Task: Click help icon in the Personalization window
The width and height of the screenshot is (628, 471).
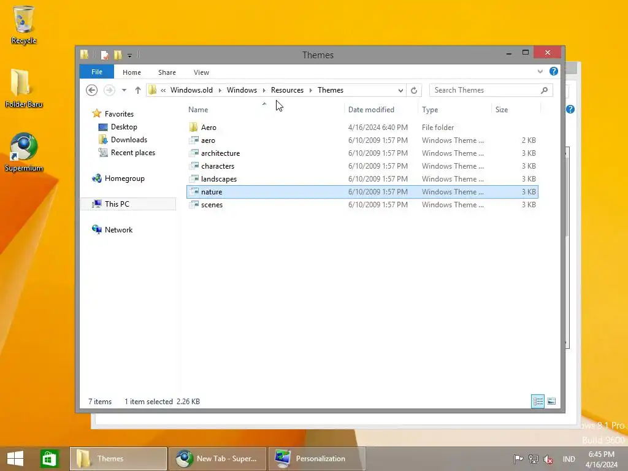Action: (x=570, y=109)
